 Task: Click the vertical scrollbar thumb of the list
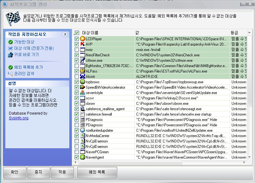[x=250, y=71]
